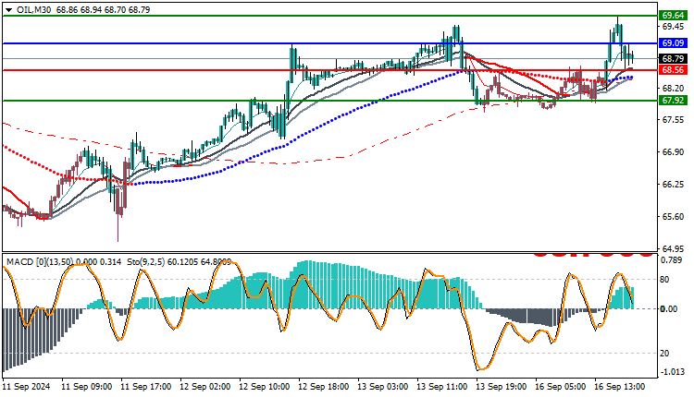Select the 69.45 price scale value
The height and width of the screenshot is (397, 694).
(673, 27)
